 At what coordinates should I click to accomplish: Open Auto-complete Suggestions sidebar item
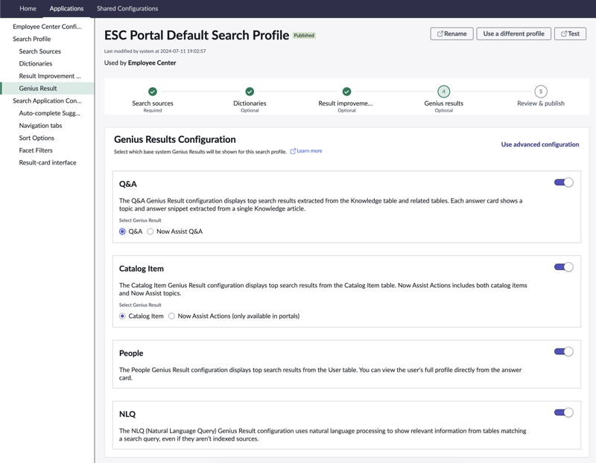pyautogui.click(x=50, y=113)
